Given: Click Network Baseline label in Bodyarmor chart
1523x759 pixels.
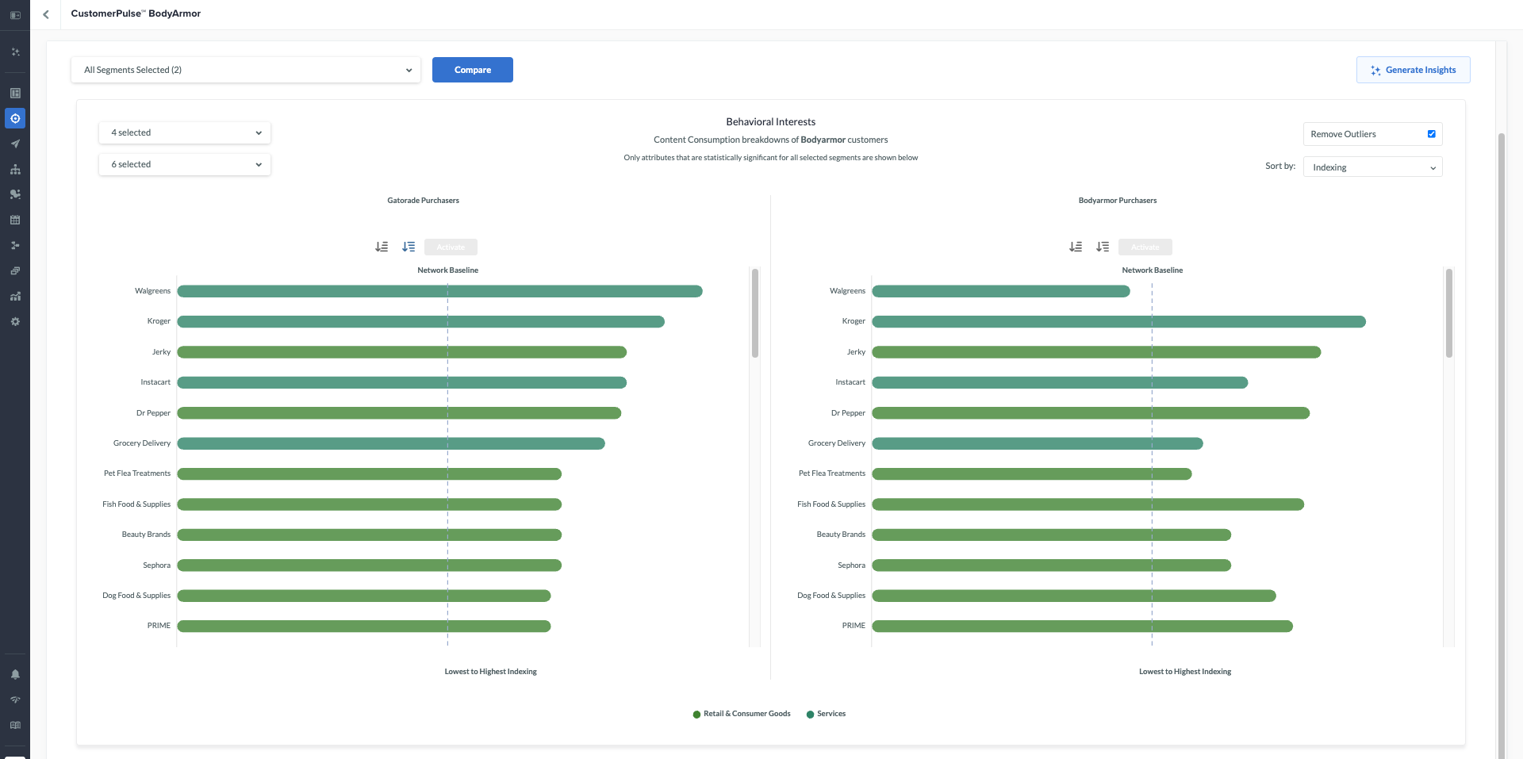Looking at the screenshot, I should point(1153,270).
